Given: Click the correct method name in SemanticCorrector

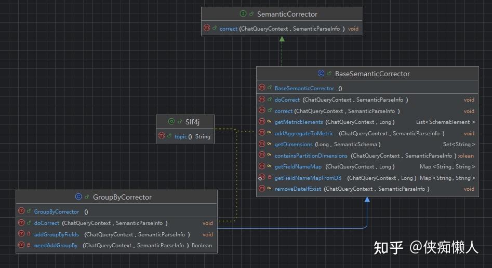Looking at the screenshot, I should coord(229,29).
